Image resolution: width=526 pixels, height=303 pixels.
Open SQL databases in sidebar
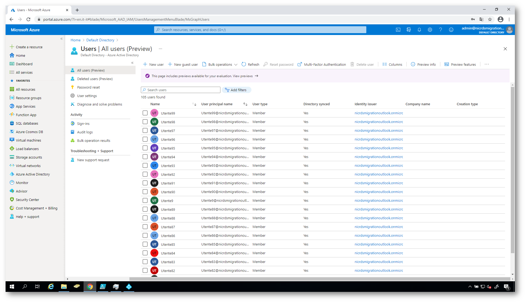(27, 123)
